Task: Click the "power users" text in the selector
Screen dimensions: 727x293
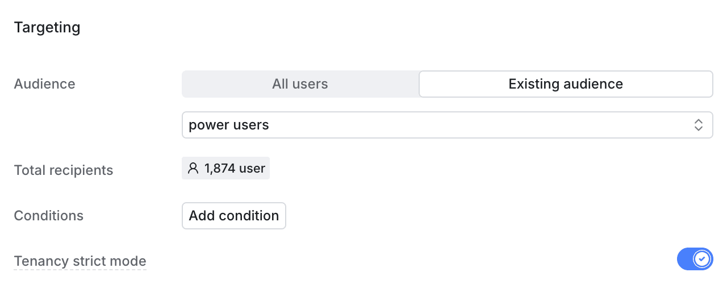Action: coord(229,125)
